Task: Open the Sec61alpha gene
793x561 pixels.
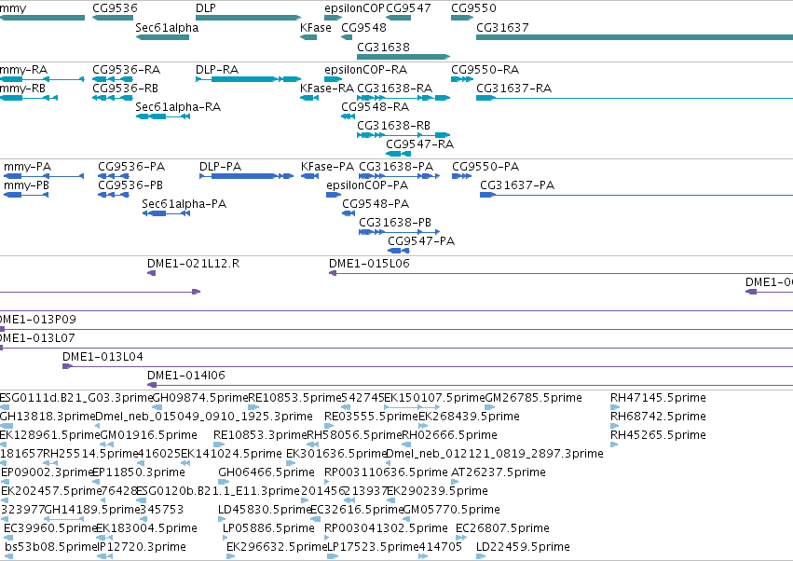Action: 162,37
